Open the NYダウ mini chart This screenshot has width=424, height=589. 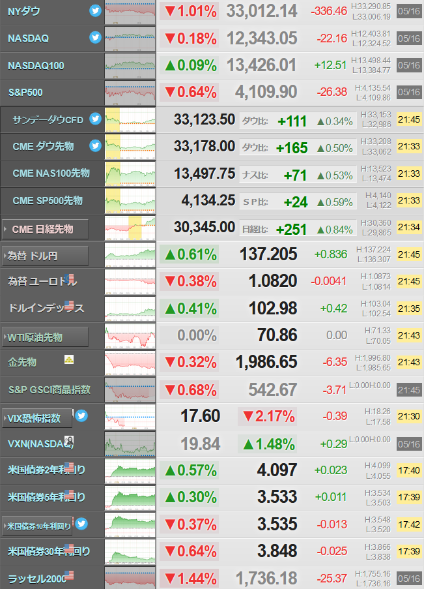click(130, 13)
